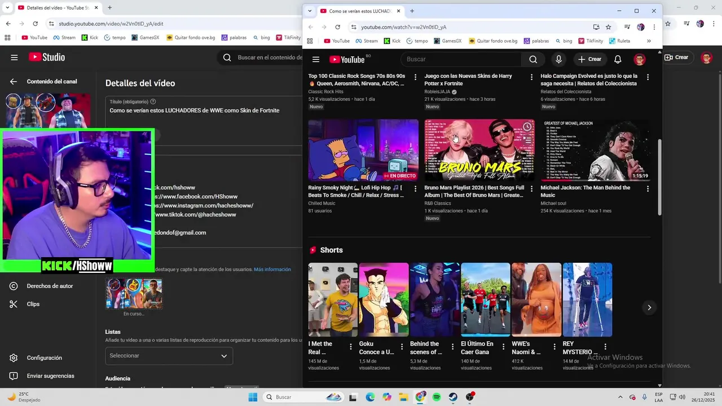The image size is (722, 406).
Task: Open the YouTube guide hamburger menu
Action: pos(316,59)
